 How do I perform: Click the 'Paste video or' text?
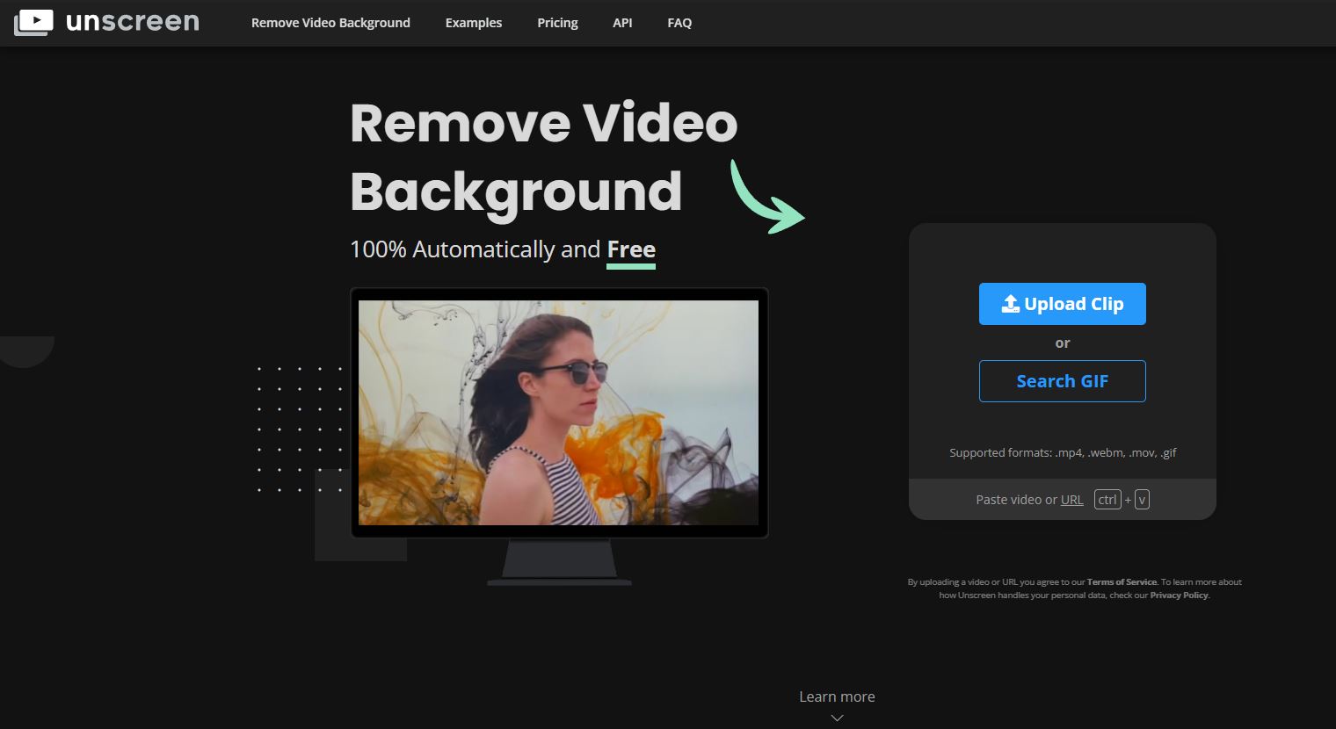click(x=1016, y=500)
